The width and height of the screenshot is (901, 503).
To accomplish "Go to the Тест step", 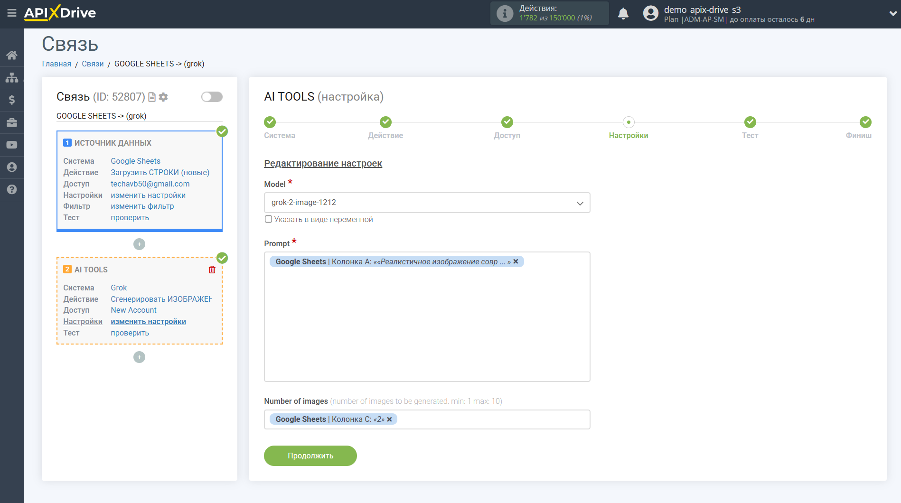I will [750, 122].
